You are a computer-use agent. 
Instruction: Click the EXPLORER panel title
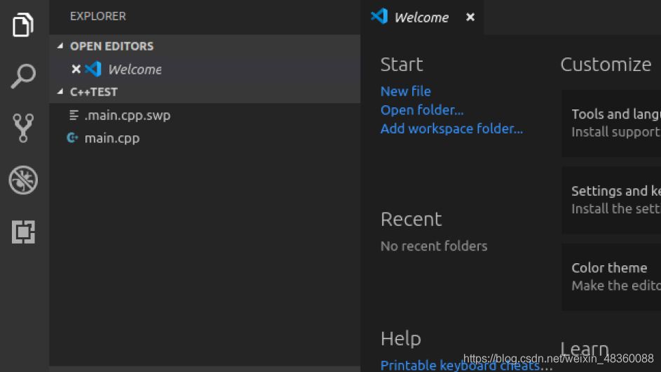[98, 16]
